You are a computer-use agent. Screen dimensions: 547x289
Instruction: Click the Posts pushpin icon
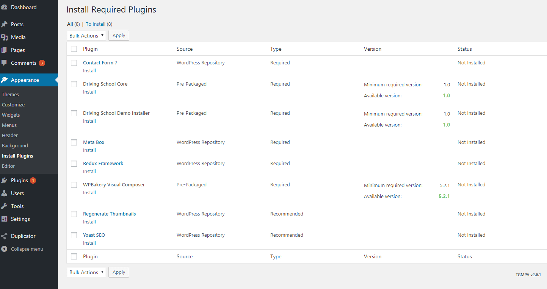click(4, 24)
